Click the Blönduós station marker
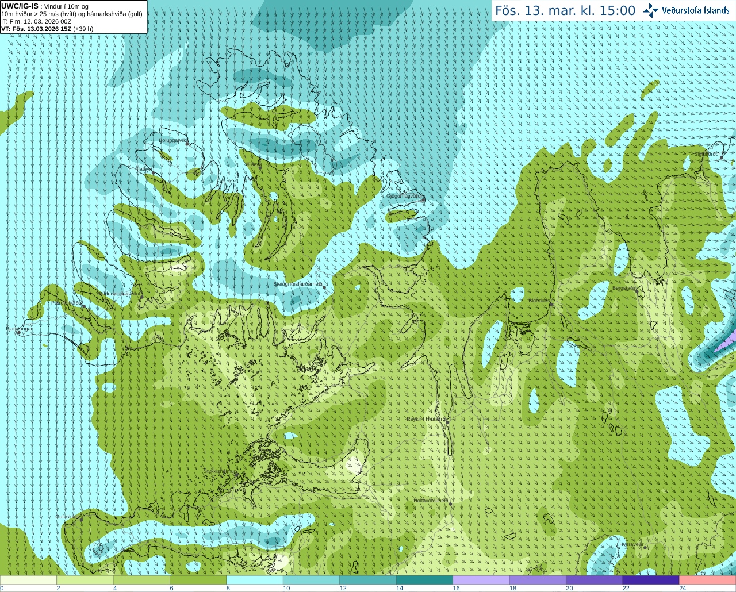This screenshot has width=736, height=592. click(551, 305)
